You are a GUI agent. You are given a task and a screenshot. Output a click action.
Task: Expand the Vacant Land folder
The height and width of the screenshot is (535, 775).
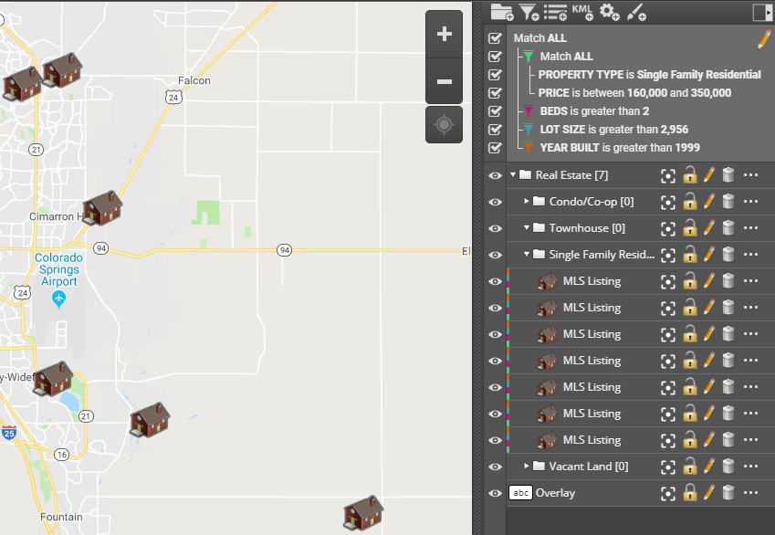pyautogui.click(x=528, y=466)
